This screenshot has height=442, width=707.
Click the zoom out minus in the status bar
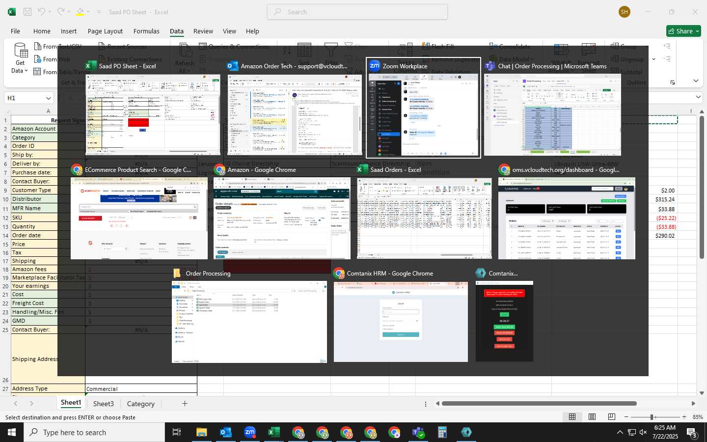point(626,417)
